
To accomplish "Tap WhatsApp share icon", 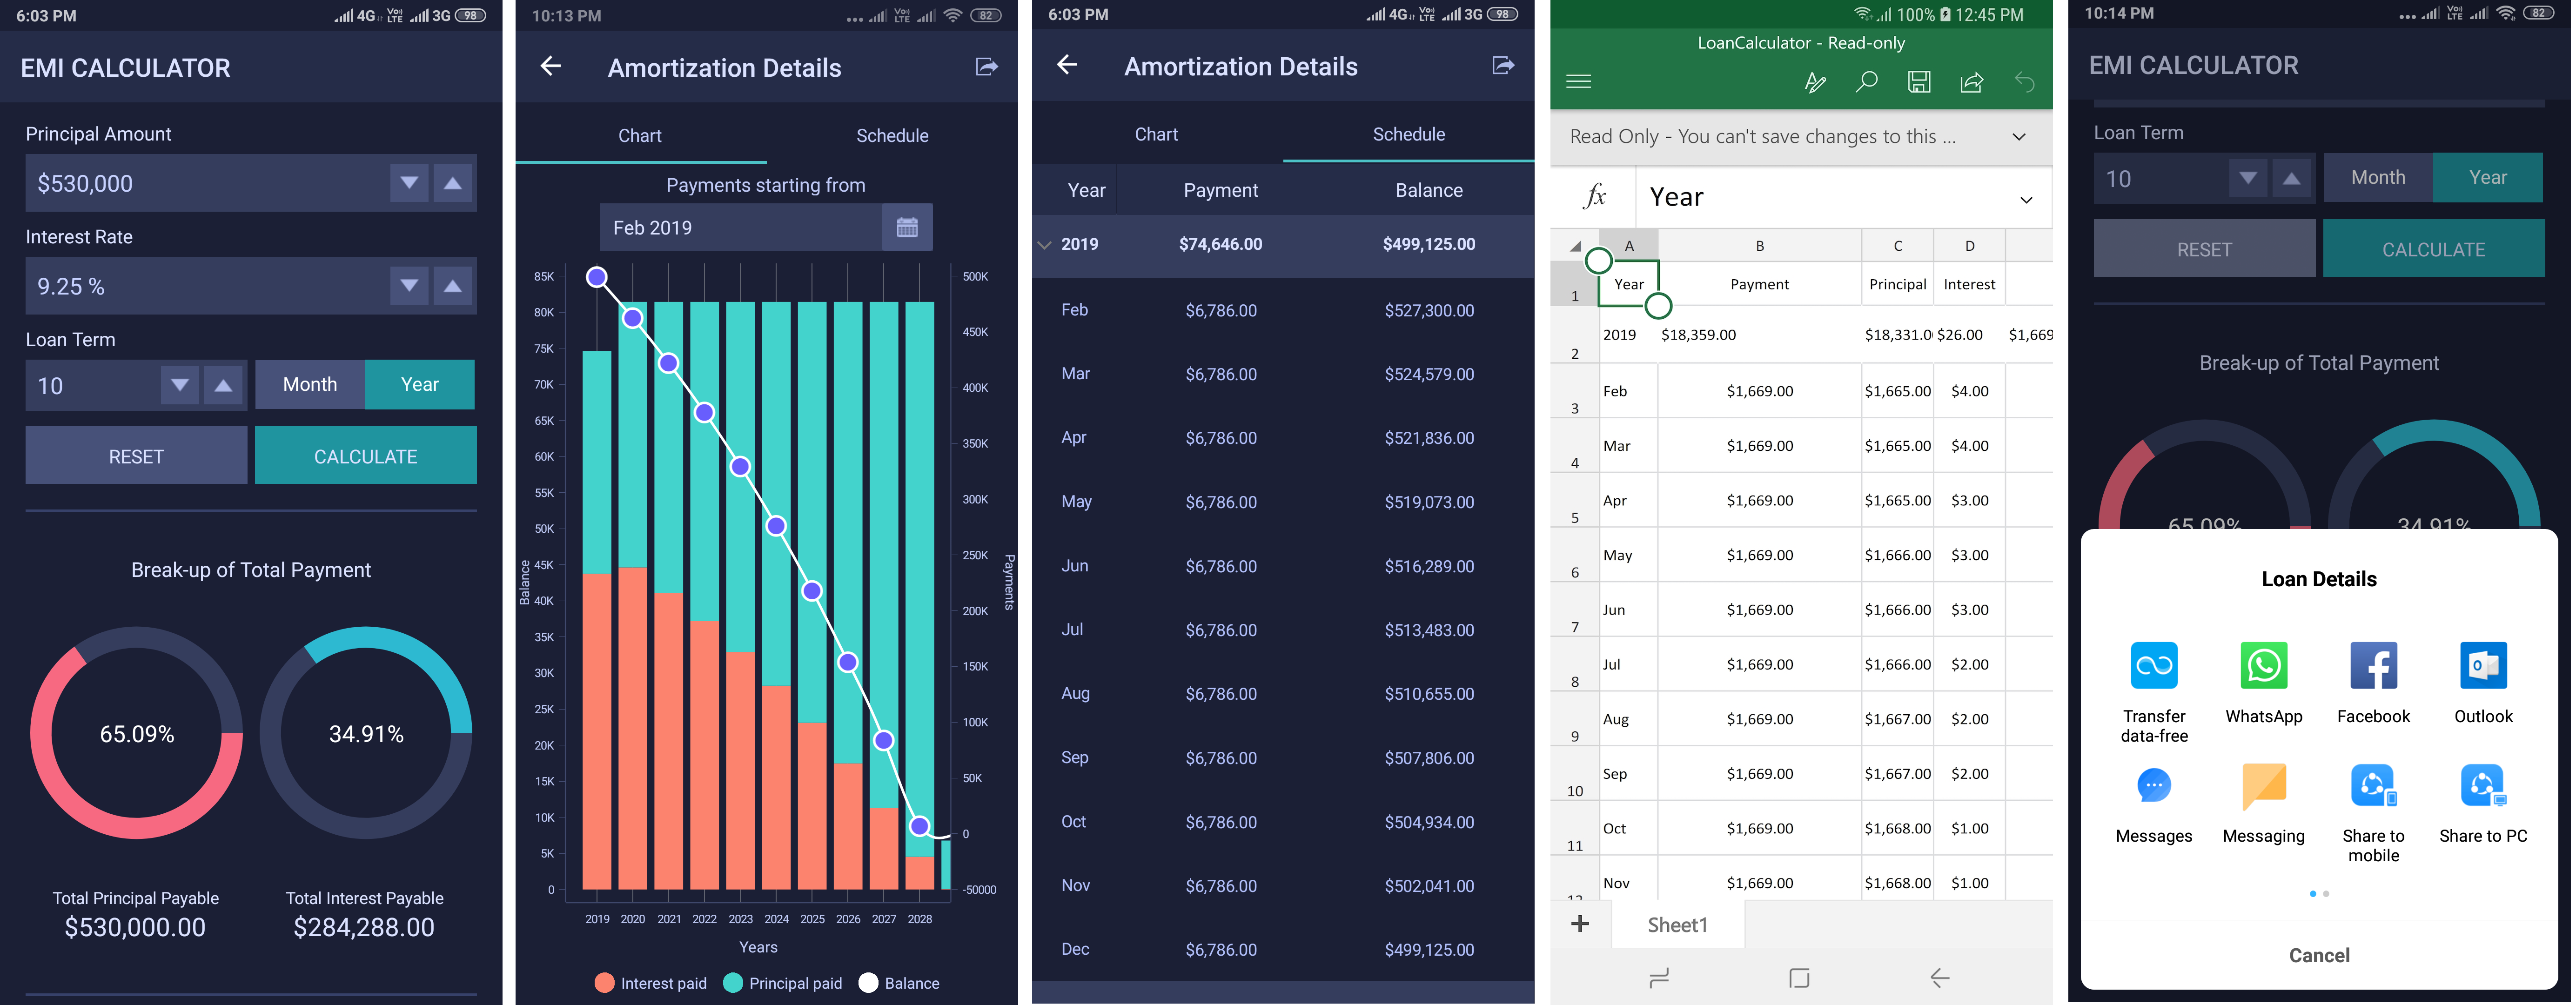I will (x=2263, y=666).
